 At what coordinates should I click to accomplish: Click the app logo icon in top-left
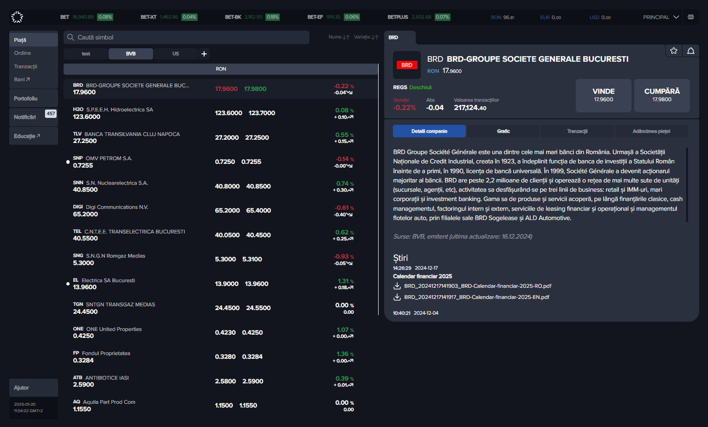point(17,17)
